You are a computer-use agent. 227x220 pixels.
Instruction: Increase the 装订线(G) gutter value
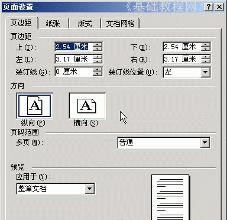pyautogui.click(x=98, y=69)
